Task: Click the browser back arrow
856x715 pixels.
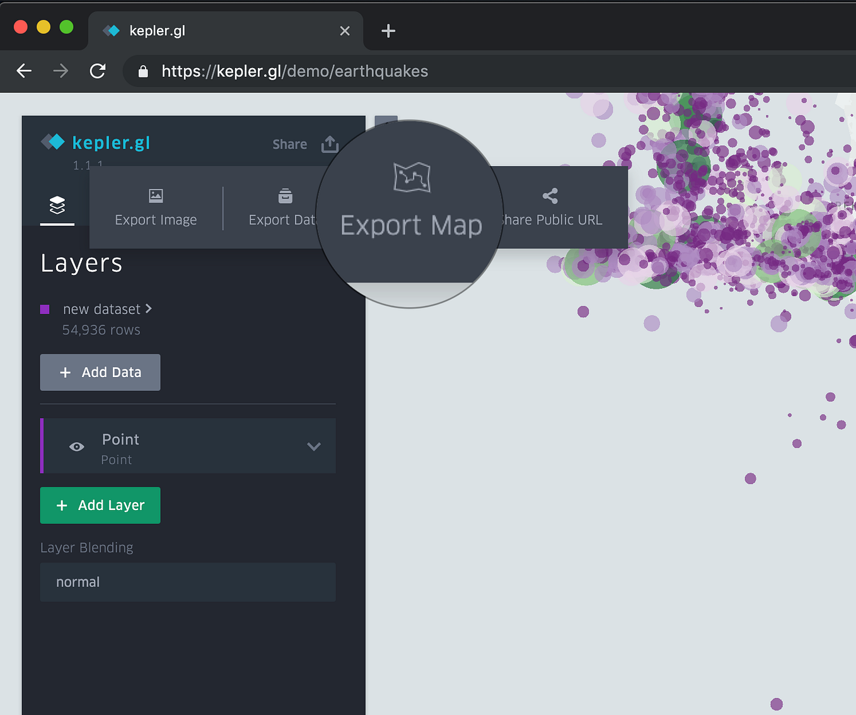Action: (x=23, y=71)
